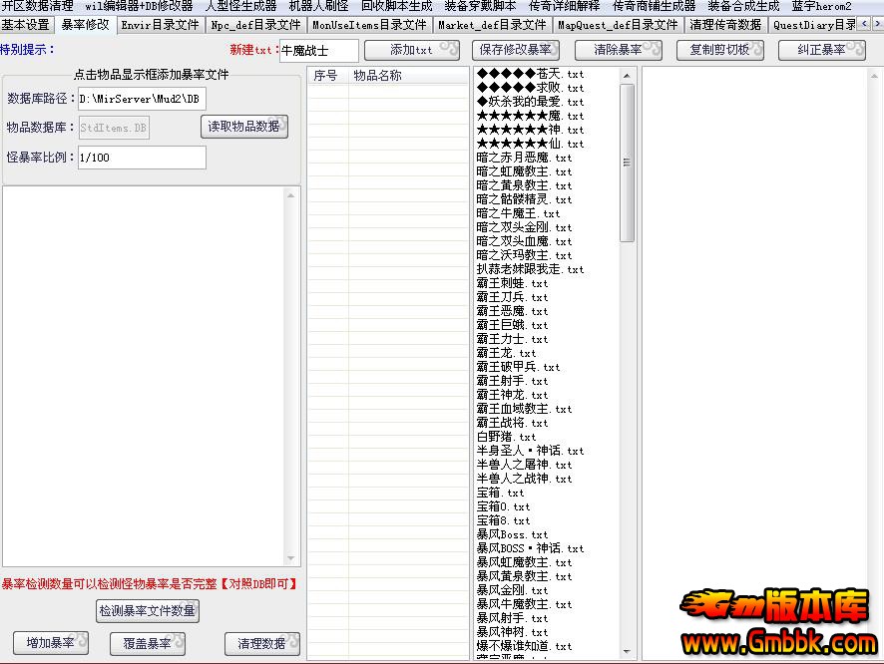Click the 清理数据 button
The height and width of the screenshot is (664, 884).
tap(261, 643)
